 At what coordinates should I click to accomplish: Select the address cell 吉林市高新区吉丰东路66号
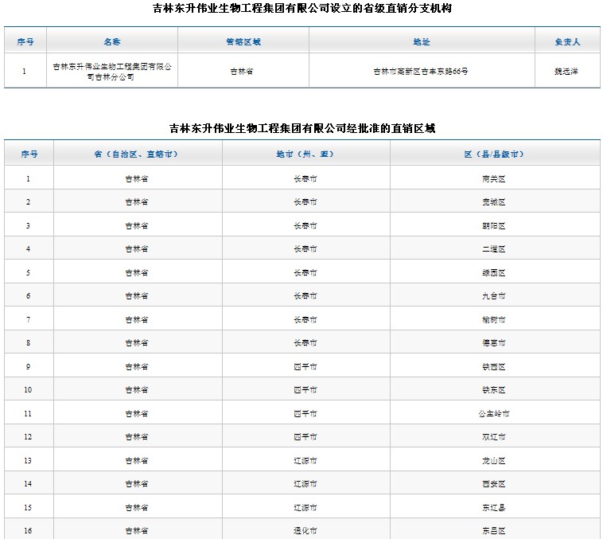tap(421, 72)
